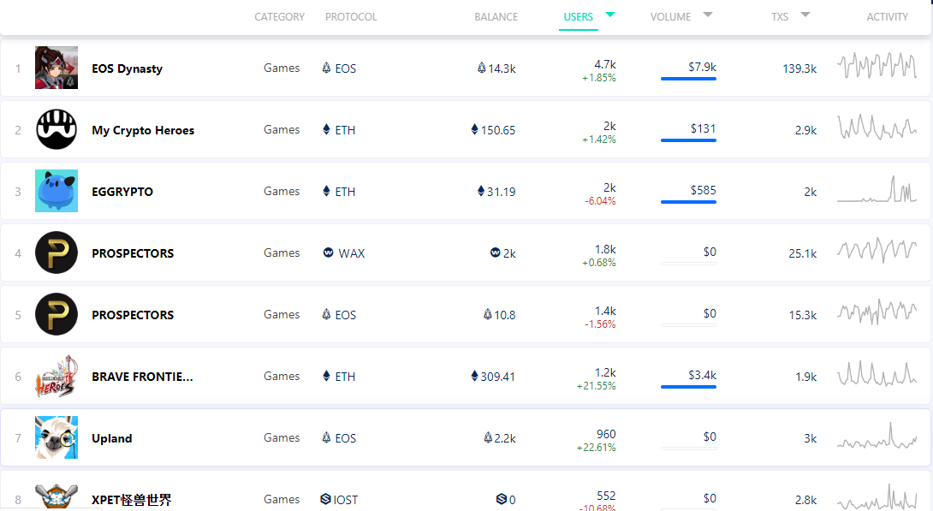Sort the table by Volume arrow
Image resolution: width=933 pixels, height=511 pixels.
(708, 15)
